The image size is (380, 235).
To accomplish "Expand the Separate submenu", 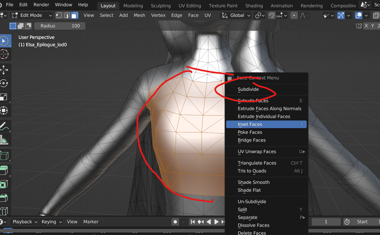I will point(266,217).
